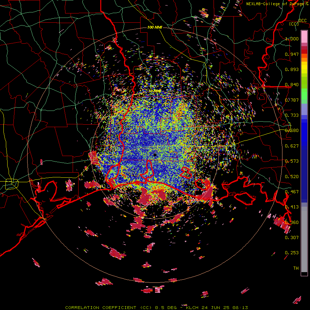The width and height of the screenshot is (310, 310).
Task: Select the 0.360 scale value
Action: pyautogui.click(x=292, y=223)
